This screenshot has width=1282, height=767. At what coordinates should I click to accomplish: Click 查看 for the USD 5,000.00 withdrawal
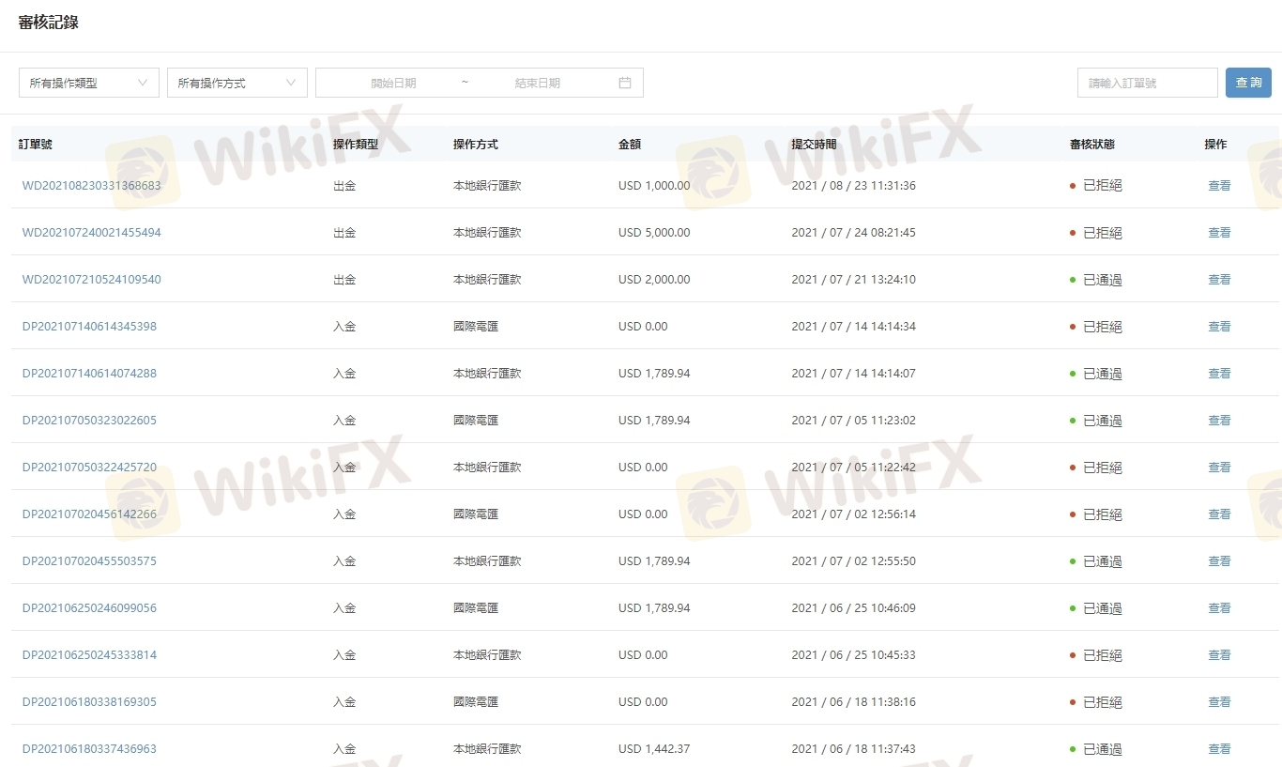pos(1219,233)
